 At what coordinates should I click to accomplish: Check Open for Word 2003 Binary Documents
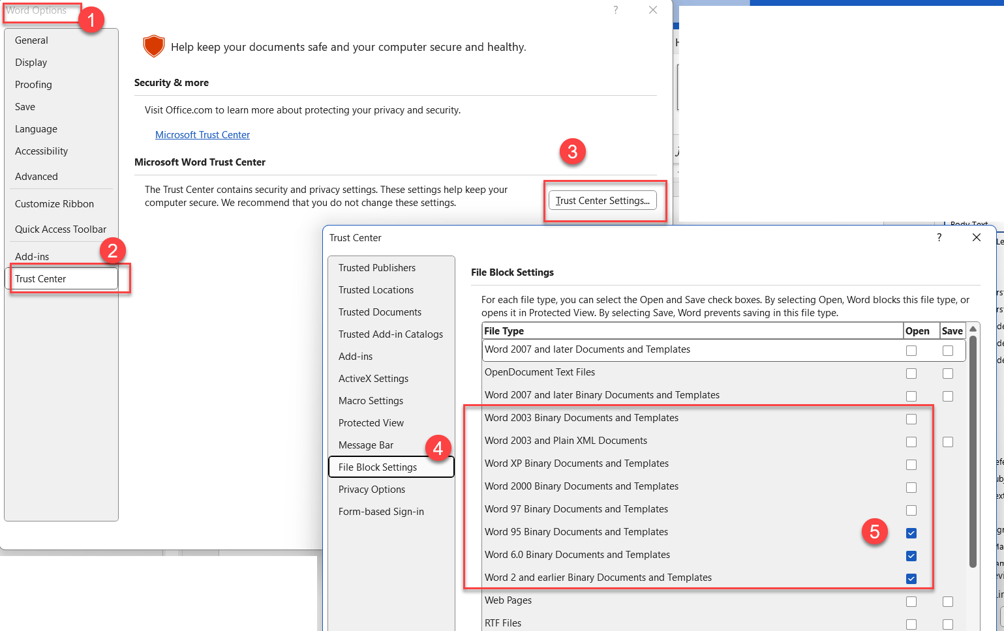[911, 419]
